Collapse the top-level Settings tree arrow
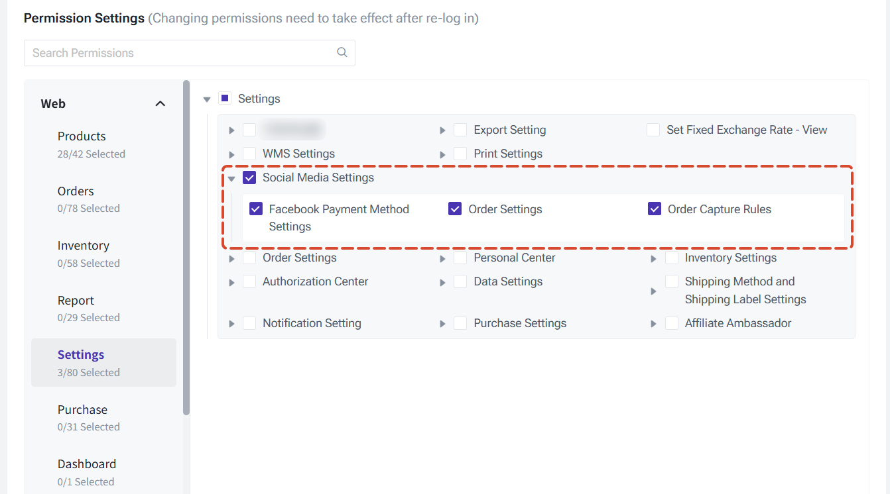The width and height of the screenshot is (890, 494). 207,99
